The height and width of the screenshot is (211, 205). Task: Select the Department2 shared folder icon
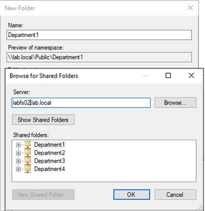click(x=28, y=152)
